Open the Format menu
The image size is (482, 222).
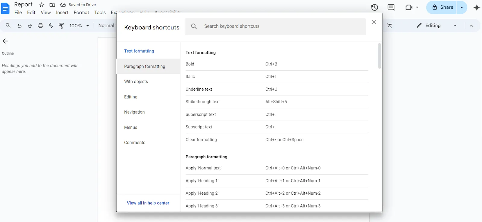pyautogui.click(x=81, y=13)
